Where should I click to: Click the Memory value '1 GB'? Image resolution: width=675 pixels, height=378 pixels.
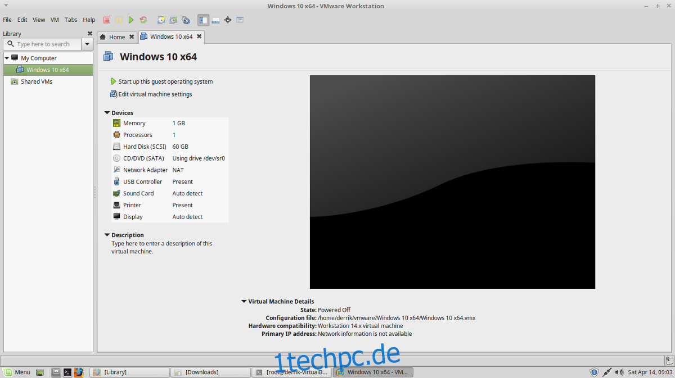178,123
